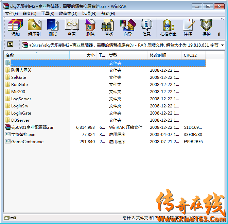This screenshot has height=224, width=228.
Task: Click the Mir200 folder icon
Action: click(x=7, y=91)
